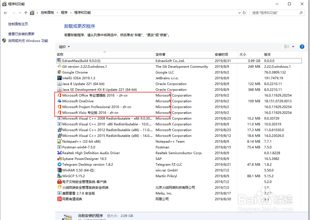Click the Java 8 Update 221 icon
This screenshot has height=220, width=310.
(x=59, y=84)
